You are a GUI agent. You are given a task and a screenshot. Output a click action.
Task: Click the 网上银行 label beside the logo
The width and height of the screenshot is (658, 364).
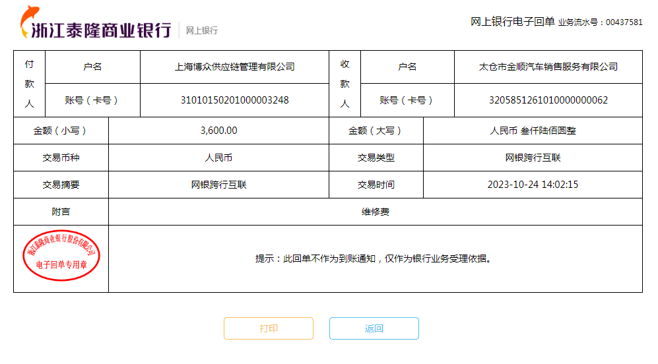[201, 30]
